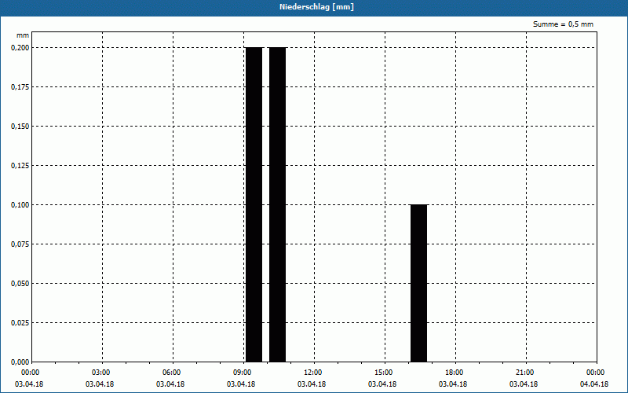Click the '12:00' time axis label
Image resolution: width=628 pixels, height=393 pixels.
click(312, 373)
